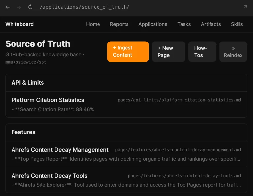
Task: Click the platform-citation-statistics.md file path
Action: [x=179, y=100]
